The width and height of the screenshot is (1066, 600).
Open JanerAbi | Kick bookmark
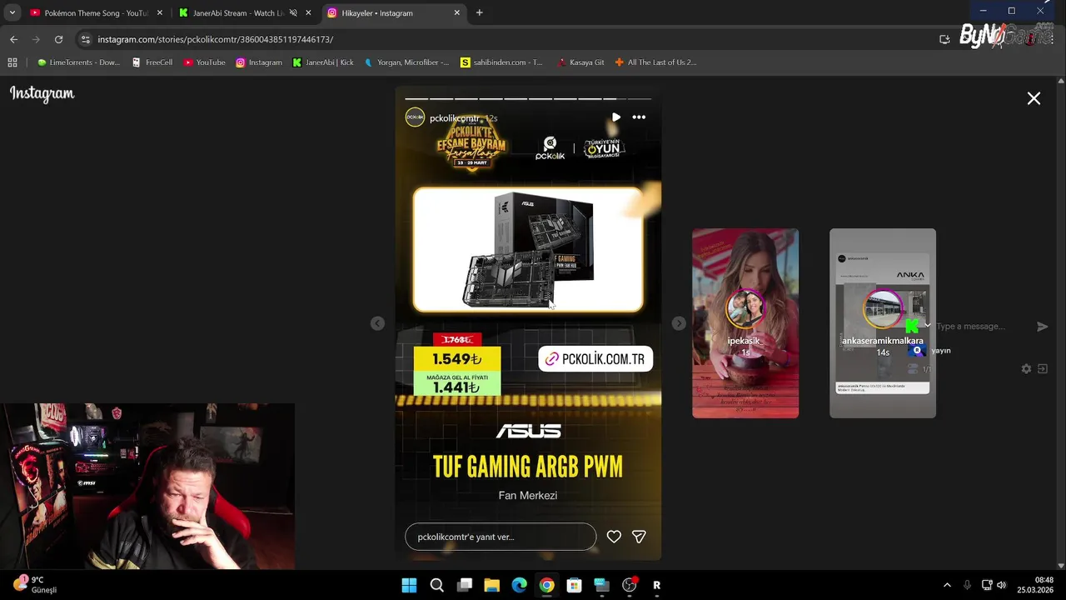[x=322, y=62]
